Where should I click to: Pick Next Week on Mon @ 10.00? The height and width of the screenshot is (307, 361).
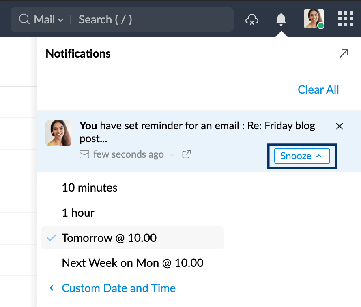coord(132,263)
